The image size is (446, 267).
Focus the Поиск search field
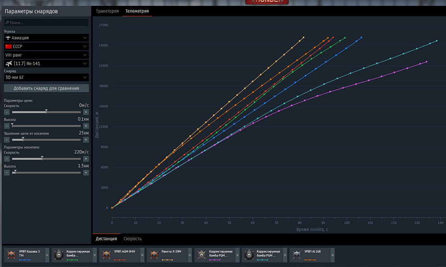tap(46, 22)
